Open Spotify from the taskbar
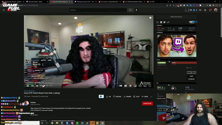The image size is (222, 125). [x=77, y=123]
